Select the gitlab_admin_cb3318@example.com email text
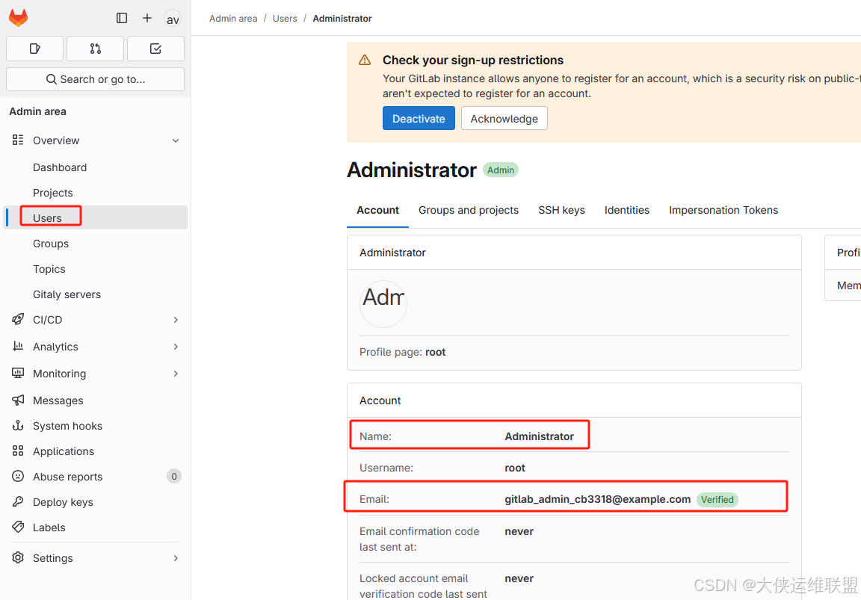 click(597, 500)
